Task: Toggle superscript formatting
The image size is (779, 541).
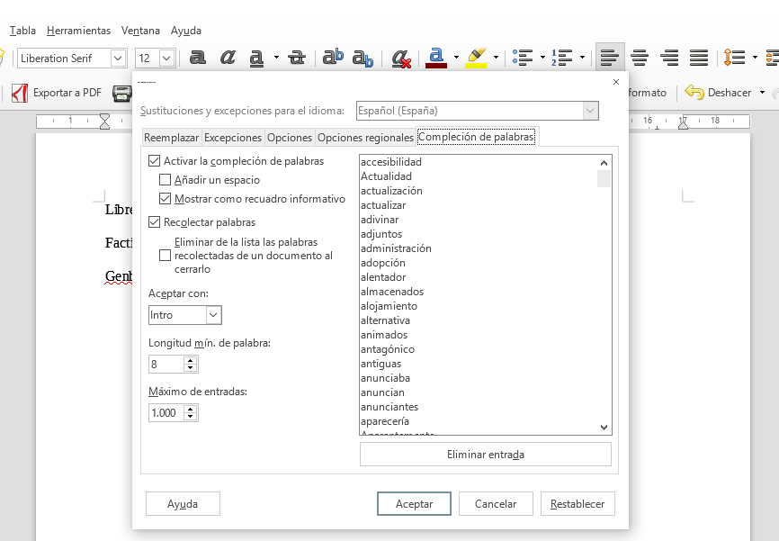Action: (x=334, y=58)
